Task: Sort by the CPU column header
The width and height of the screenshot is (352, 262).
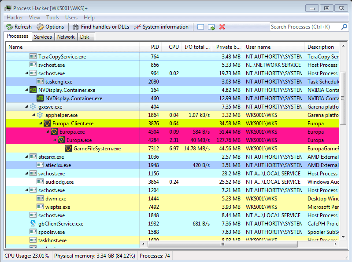Action: [x=171, y=47]
